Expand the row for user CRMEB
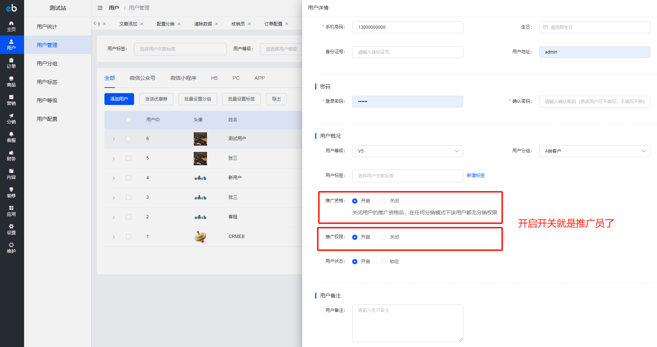The width and height of the screenshot is (657, 347). point(114,237)
